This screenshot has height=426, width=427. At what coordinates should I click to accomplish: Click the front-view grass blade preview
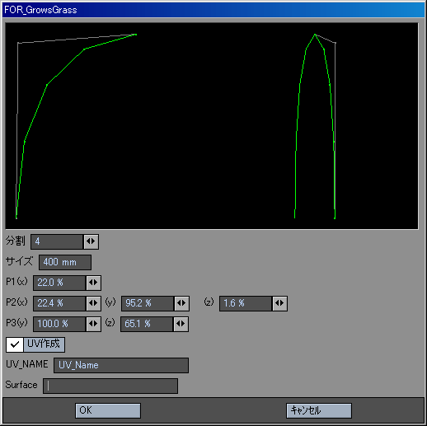(315, 126)
